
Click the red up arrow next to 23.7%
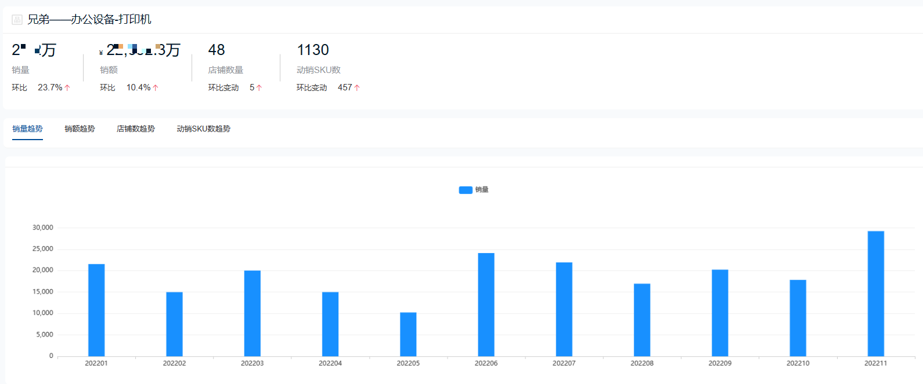[x=67, y=87]
